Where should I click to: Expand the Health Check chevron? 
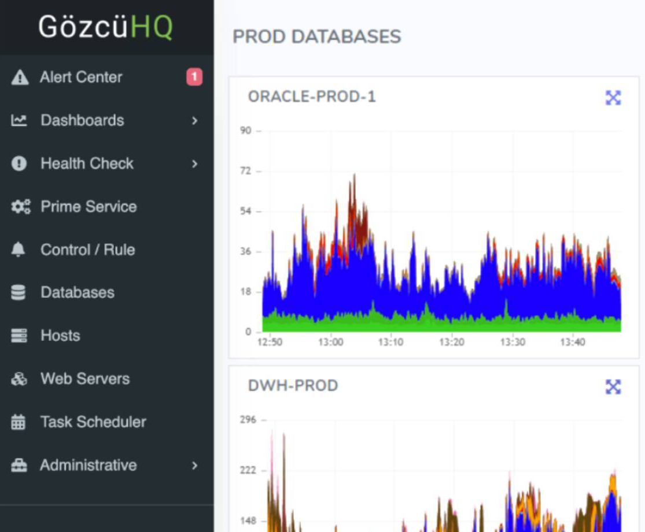[194, 164]
